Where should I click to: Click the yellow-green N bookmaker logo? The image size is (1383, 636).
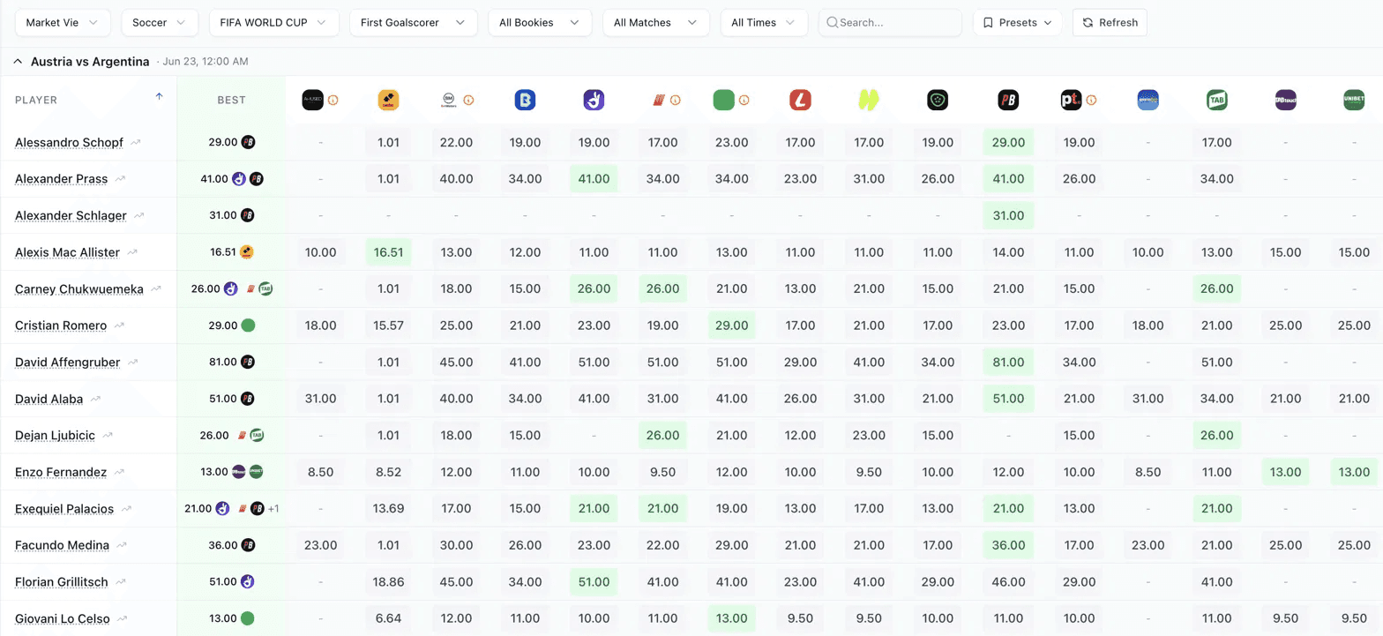point(870,101)
